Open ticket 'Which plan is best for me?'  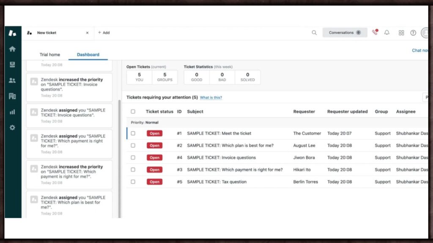tap(230, 146)
